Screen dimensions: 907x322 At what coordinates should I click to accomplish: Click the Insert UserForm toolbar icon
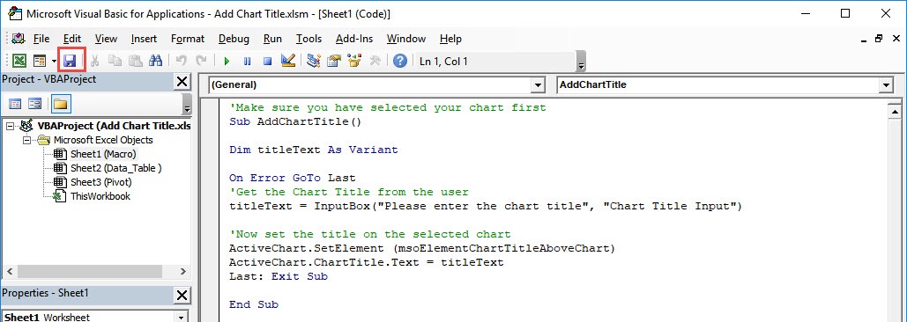click(x=40, y=61)
